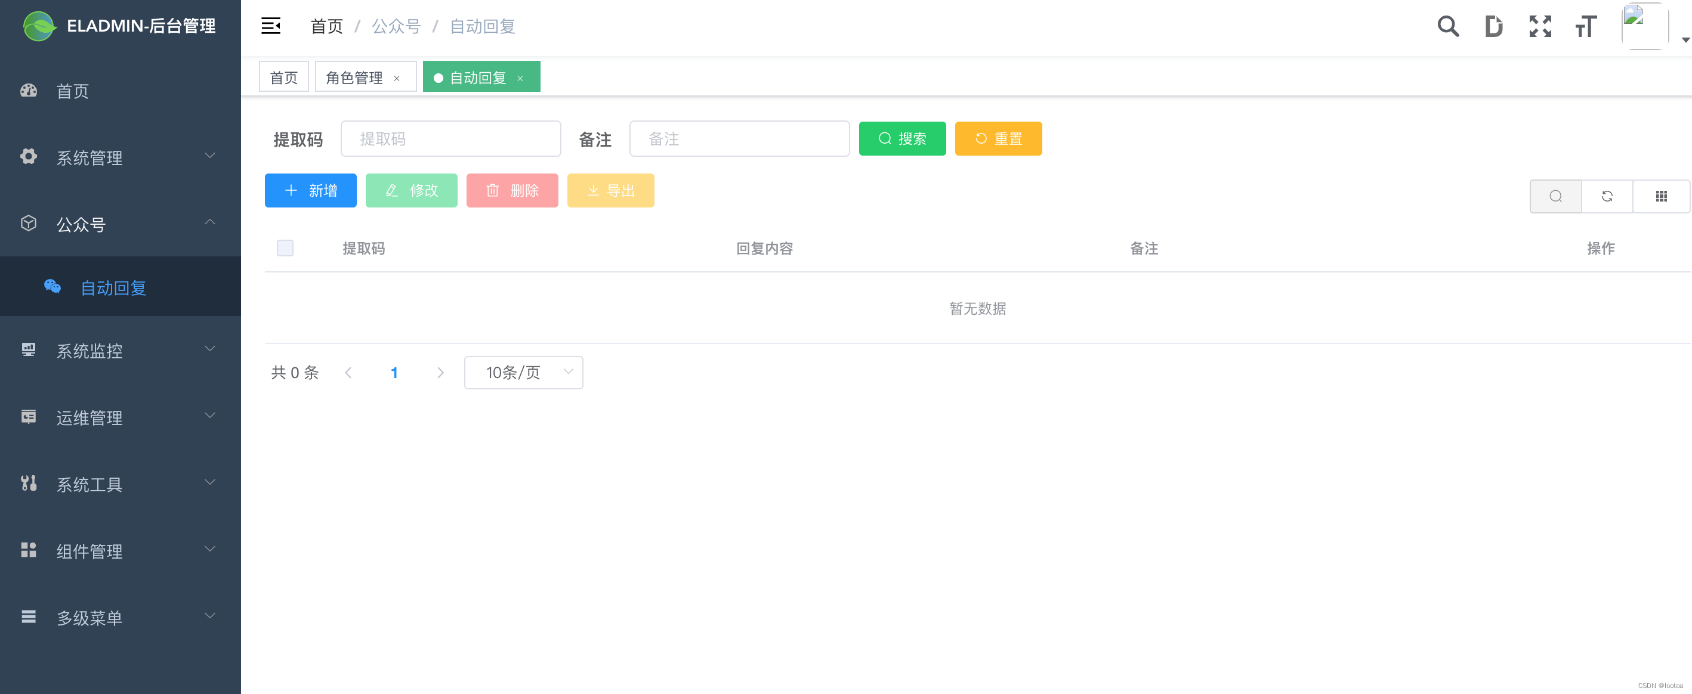
Task: Click the user avatar image
Action: [1645, 26]
